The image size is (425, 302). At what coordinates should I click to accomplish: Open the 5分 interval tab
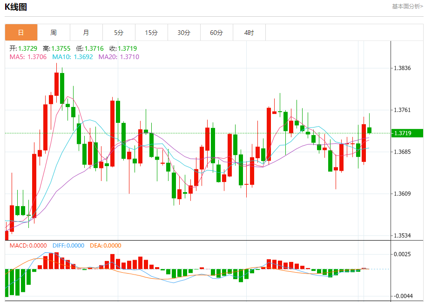[119, 33]
